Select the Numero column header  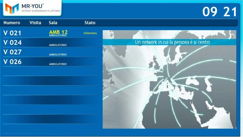coord(12,23)
